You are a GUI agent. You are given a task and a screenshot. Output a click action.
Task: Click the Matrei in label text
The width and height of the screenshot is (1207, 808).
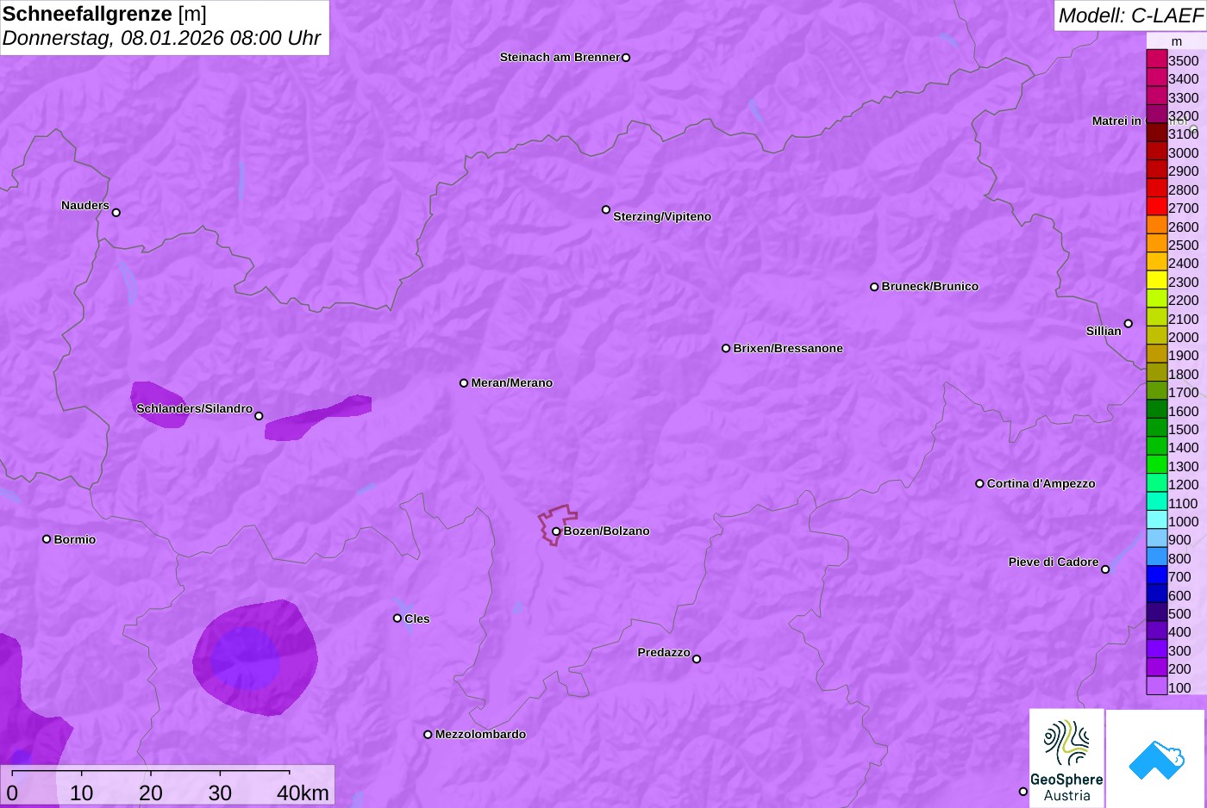pyautogui.click(x=1116, y=121)
